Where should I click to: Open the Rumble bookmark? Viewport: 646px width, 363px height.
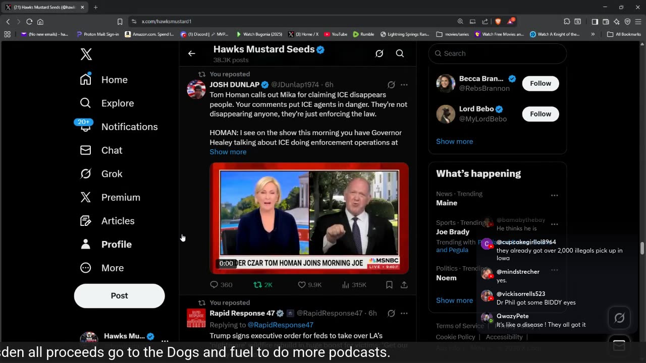point(363,34)
